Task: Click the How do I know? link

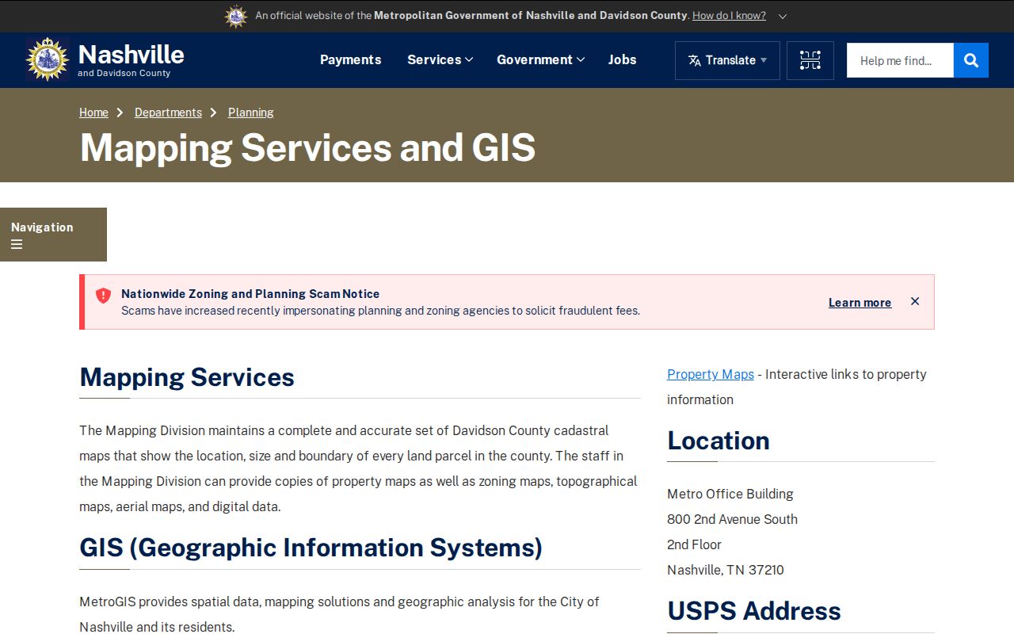Action: [729, 15]
